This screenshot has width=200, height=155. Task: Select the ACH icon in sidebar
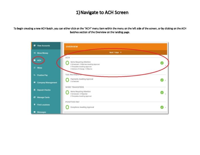pos(35,60)
